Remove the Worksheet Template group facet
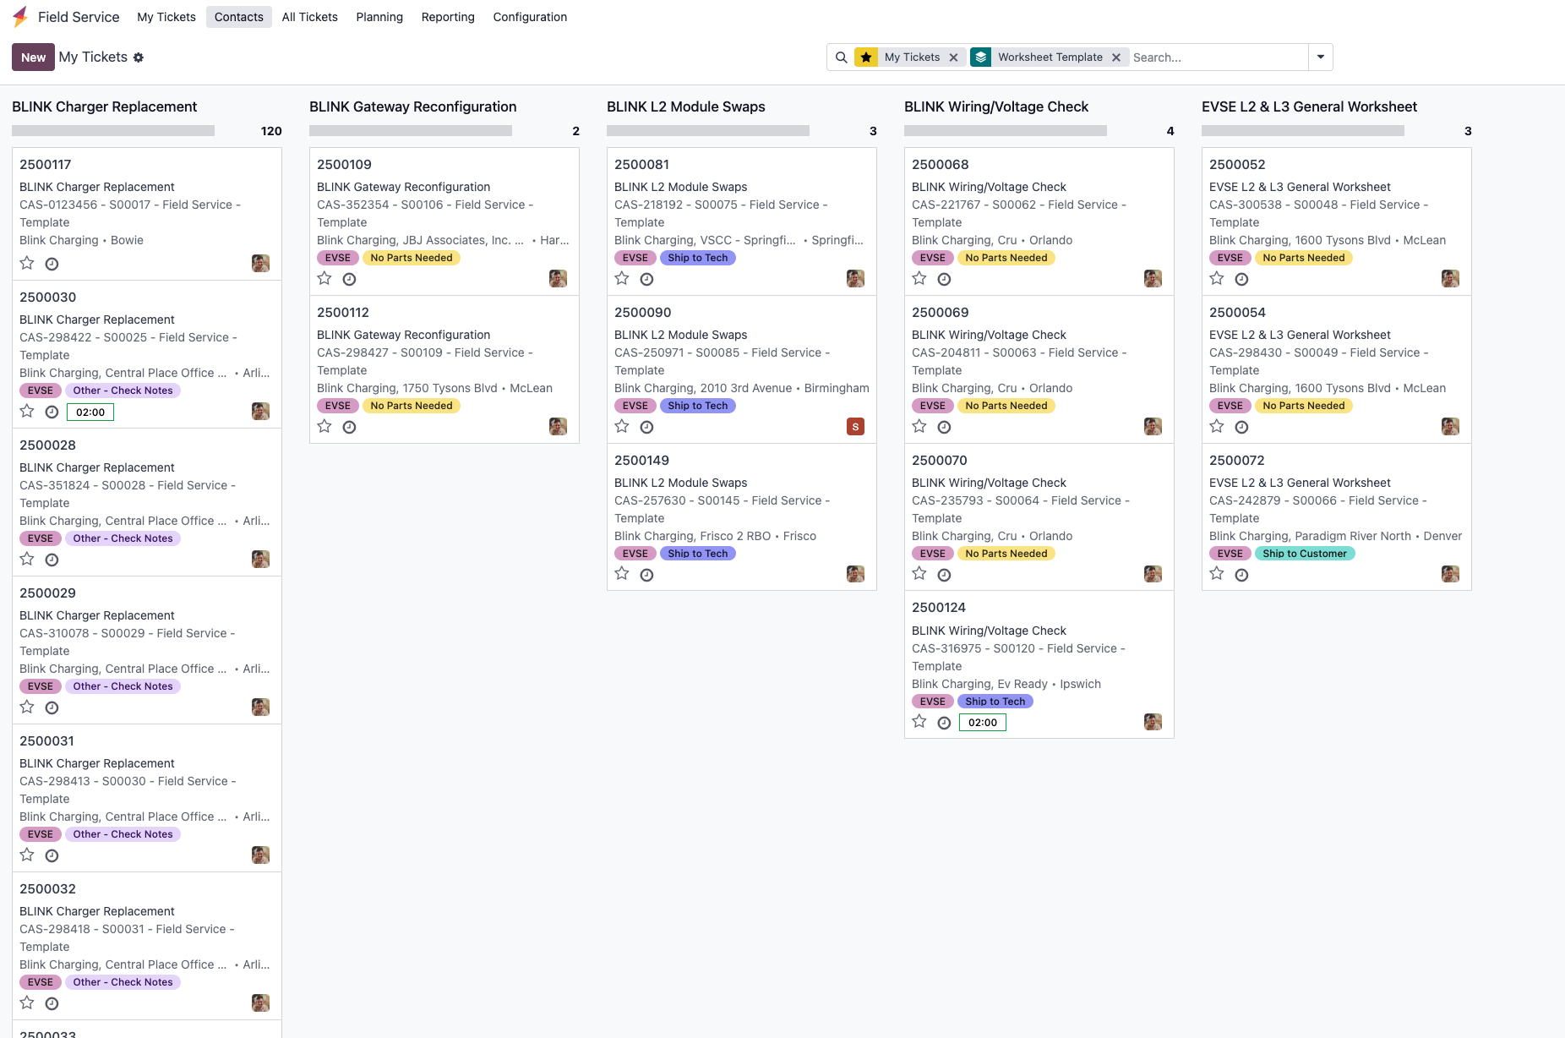The height and width of the screenshot is (1038, 1565). [x=1116, y=57]
